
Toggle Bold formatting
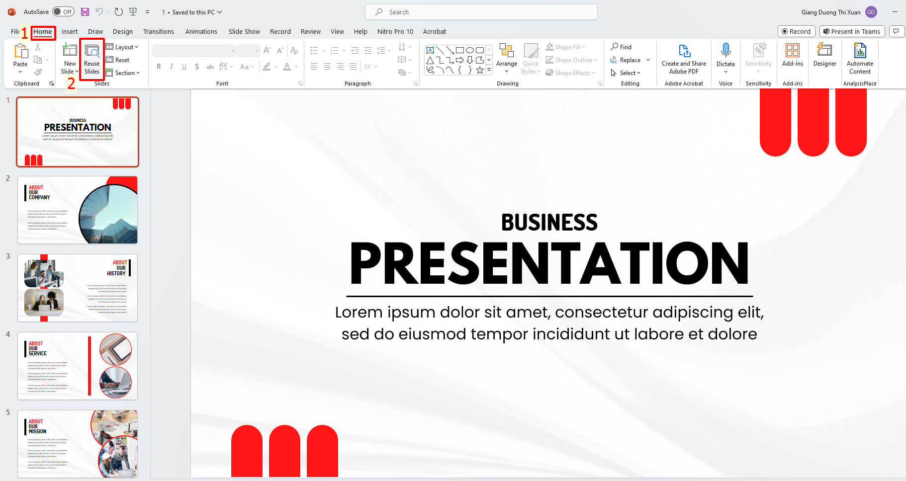tap(159, 67)
